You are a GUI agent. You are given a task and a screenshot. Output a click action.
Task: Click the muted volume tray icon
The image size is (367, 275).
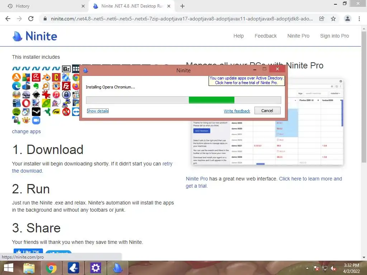(333, 268)
